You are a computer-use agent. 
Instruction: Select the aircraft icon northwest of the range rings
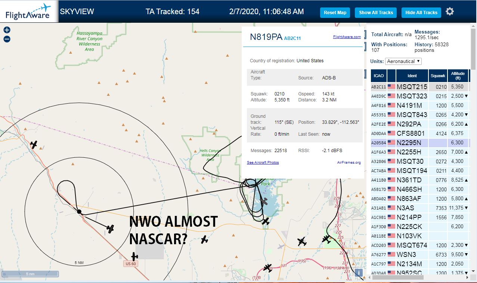34,145
